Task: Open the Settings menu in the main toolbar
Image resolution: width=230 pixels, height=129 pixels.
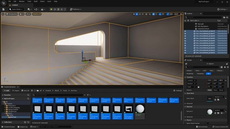Action: coord(222,9)
